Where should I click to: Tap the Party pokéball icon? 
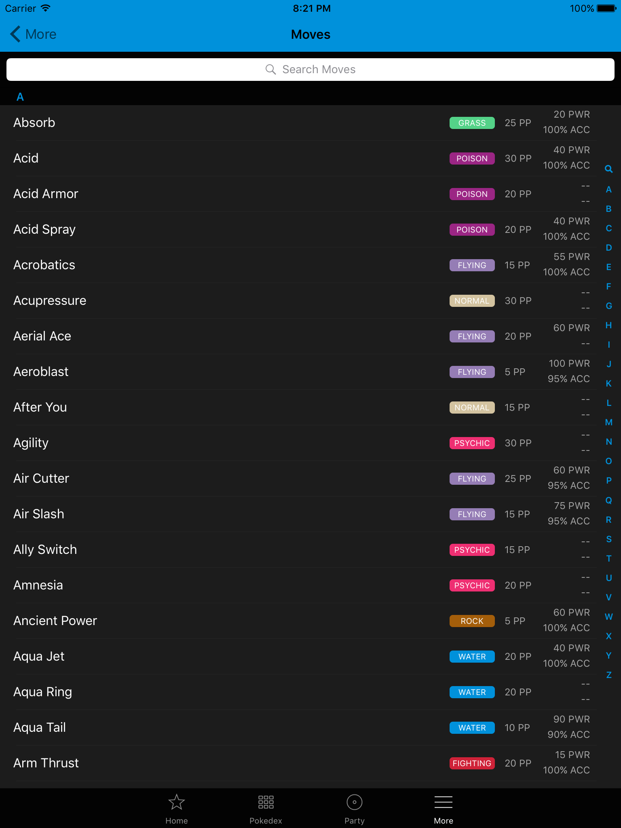[355, 802]
